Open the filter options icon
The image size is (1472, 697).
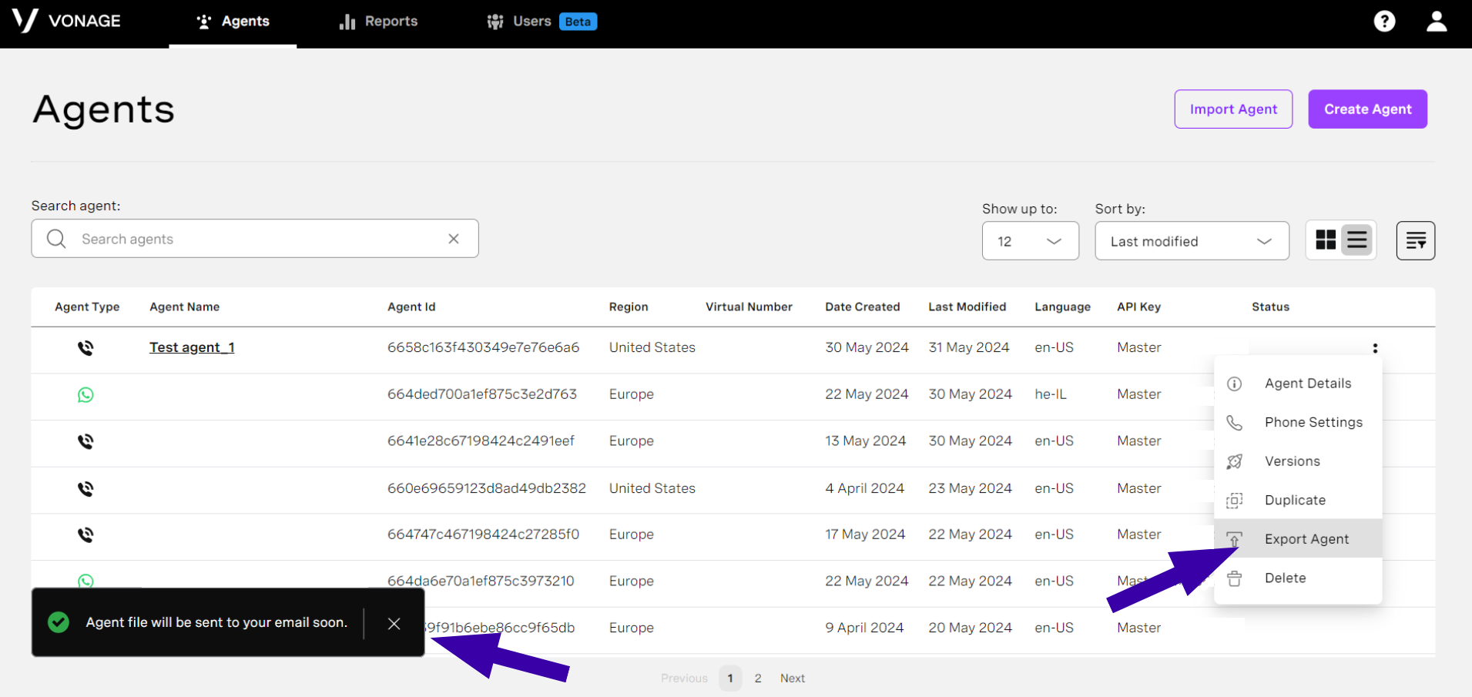pos(1416,240)
